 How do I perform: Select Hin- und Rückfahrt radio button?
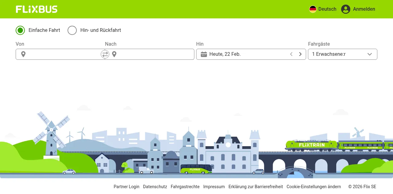coord(72,30)
